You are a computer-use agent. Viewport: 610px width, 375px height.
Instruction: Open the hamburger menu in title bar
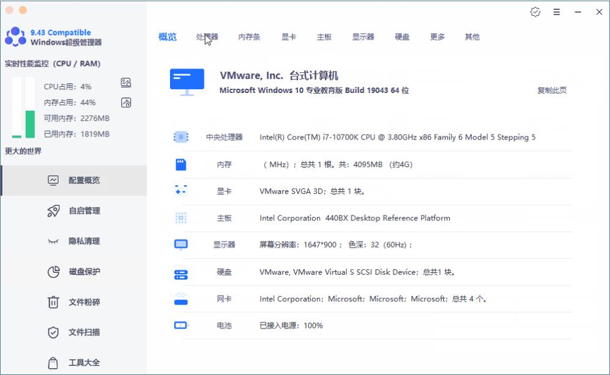point(557,12)
